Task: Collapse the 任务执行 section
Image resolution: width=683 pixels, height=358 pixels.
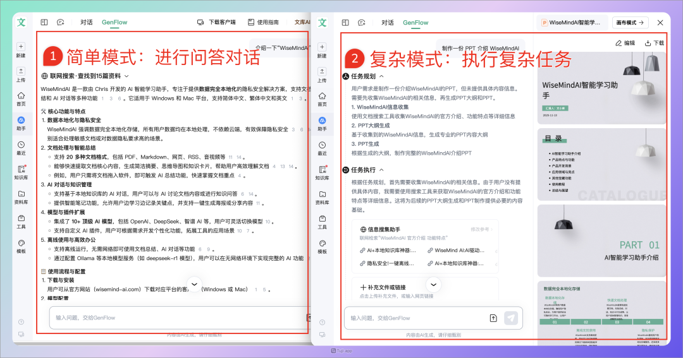Action: click(x=381, y=170)
